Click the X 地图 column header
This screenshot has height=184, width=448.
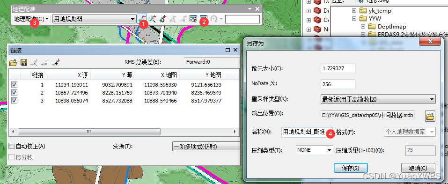(157, 75)
